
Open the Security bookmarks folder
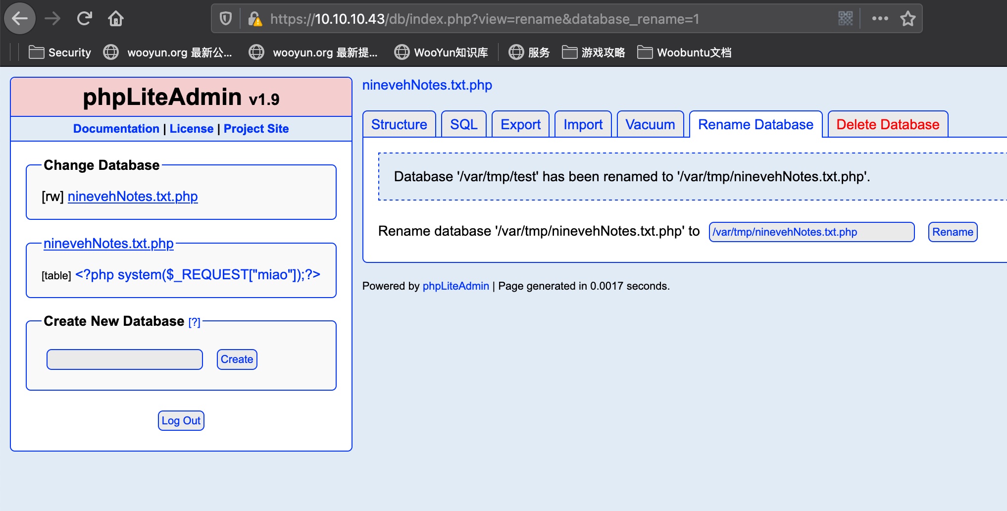point(60,52)
